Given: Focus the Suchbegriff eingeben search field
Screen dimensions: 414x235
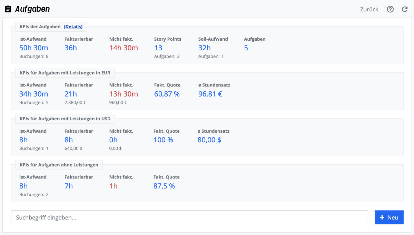Looking at the screenshot, I should (189, 217).
